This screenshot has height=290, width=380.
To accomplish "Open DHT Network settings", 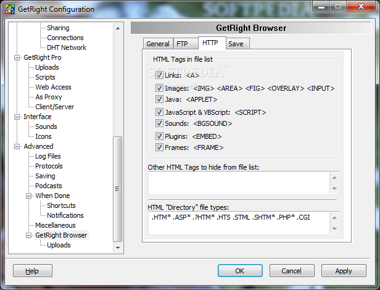I will click(x=67, y=48).
